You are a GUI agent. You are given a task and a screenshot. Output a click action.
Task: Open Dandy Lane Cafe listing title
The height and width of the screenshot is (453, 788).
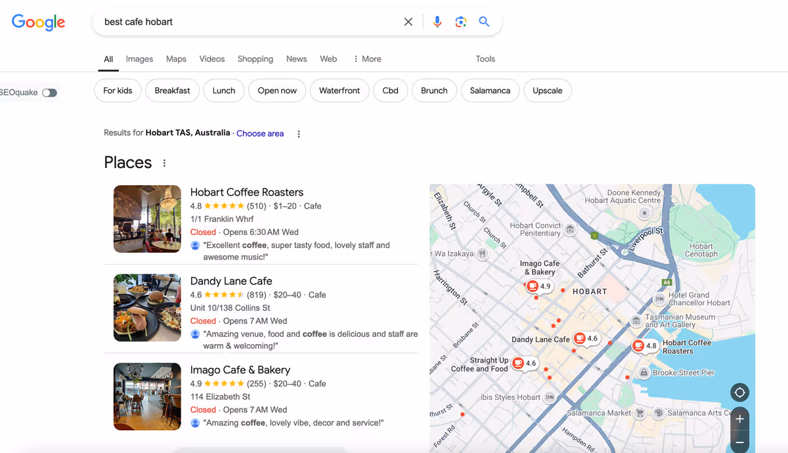tap(231, 281)
